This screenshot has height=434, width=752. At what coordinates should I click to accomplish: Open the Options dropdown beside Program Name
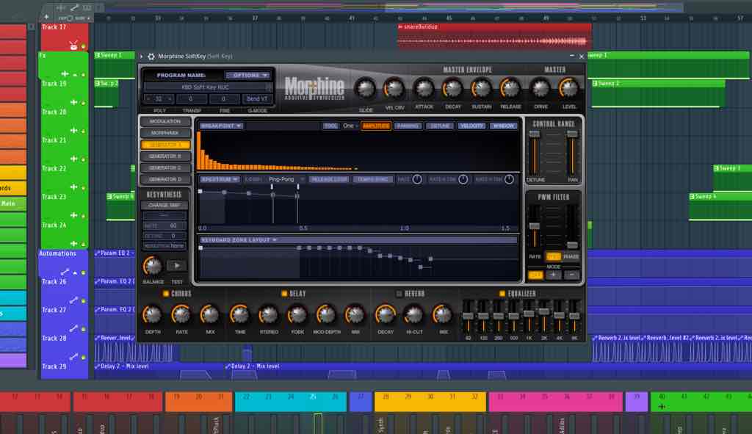[x=248, y=76]
